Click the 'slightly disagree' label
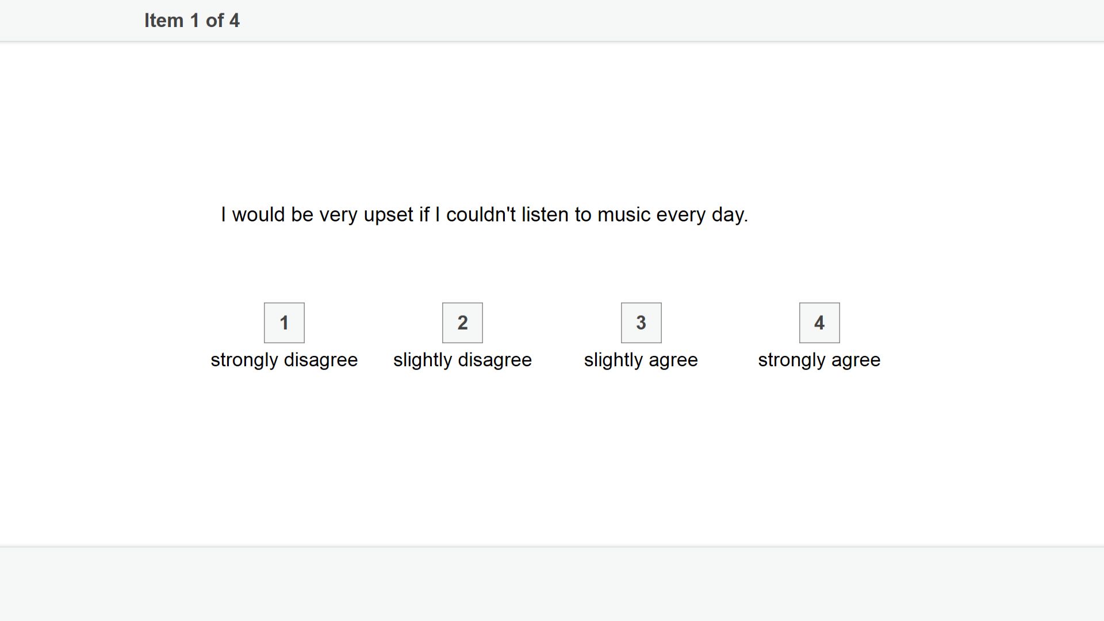Image resolution: width=1104 pixels, height=621 pixels. pyautogui.click(x=462, y=360)
